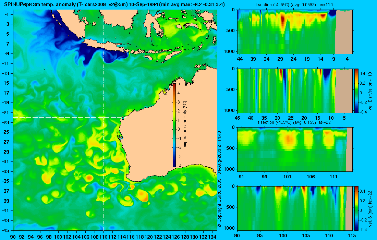Click the '91' tick on the lat=-22 temperature section
This screenshot has width=377, height=240.
241,177
